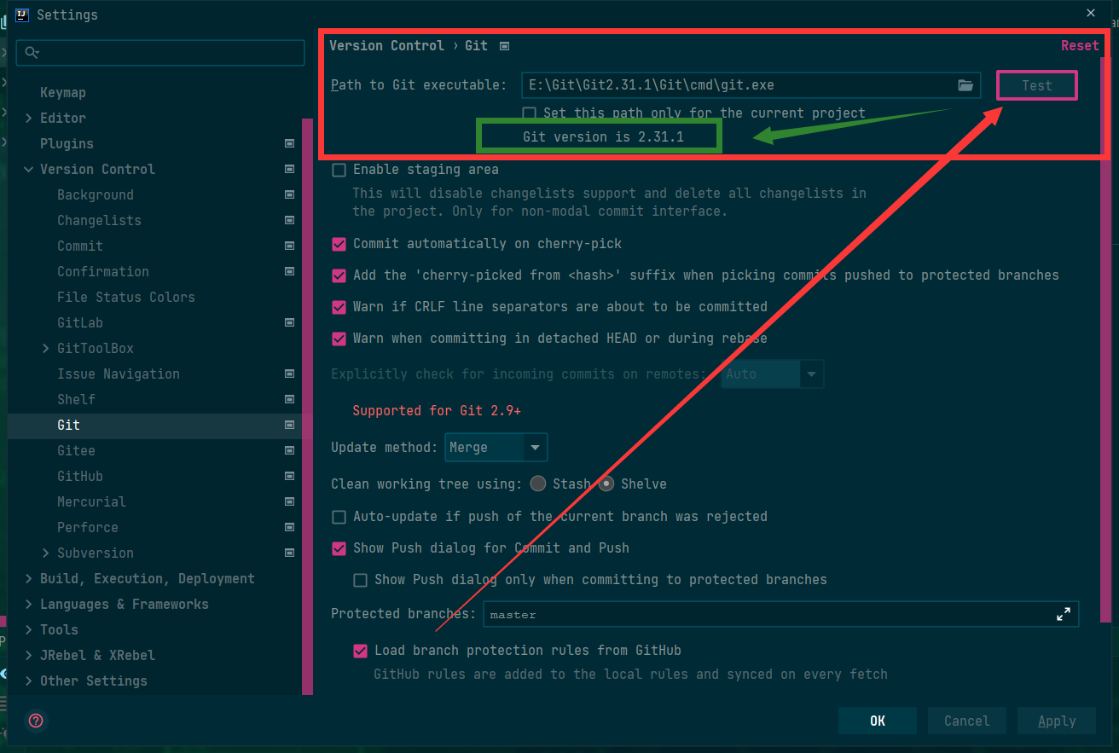Expand Build, Execution, Deployment node
1119x753 pixels.
[x=28, y=578]
